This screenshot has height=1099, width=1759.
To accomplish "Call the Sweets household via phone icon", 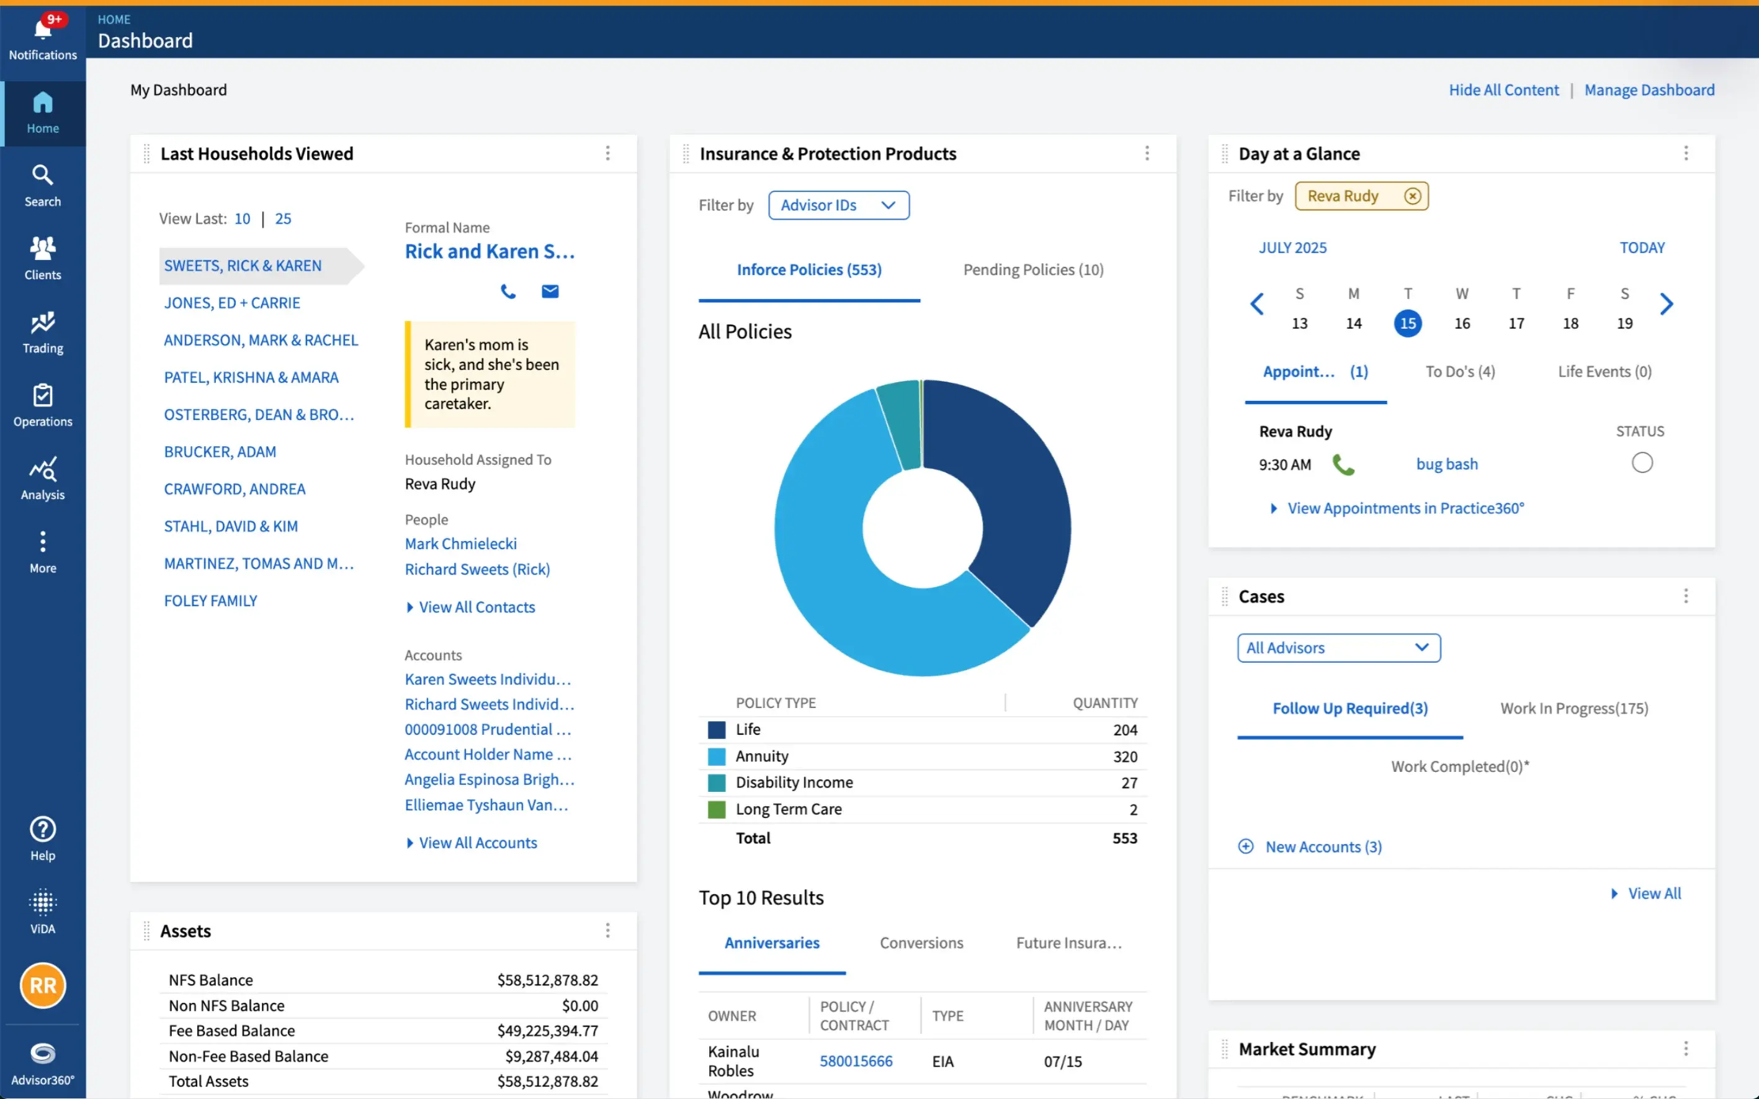I will click(x=509, y=292).
